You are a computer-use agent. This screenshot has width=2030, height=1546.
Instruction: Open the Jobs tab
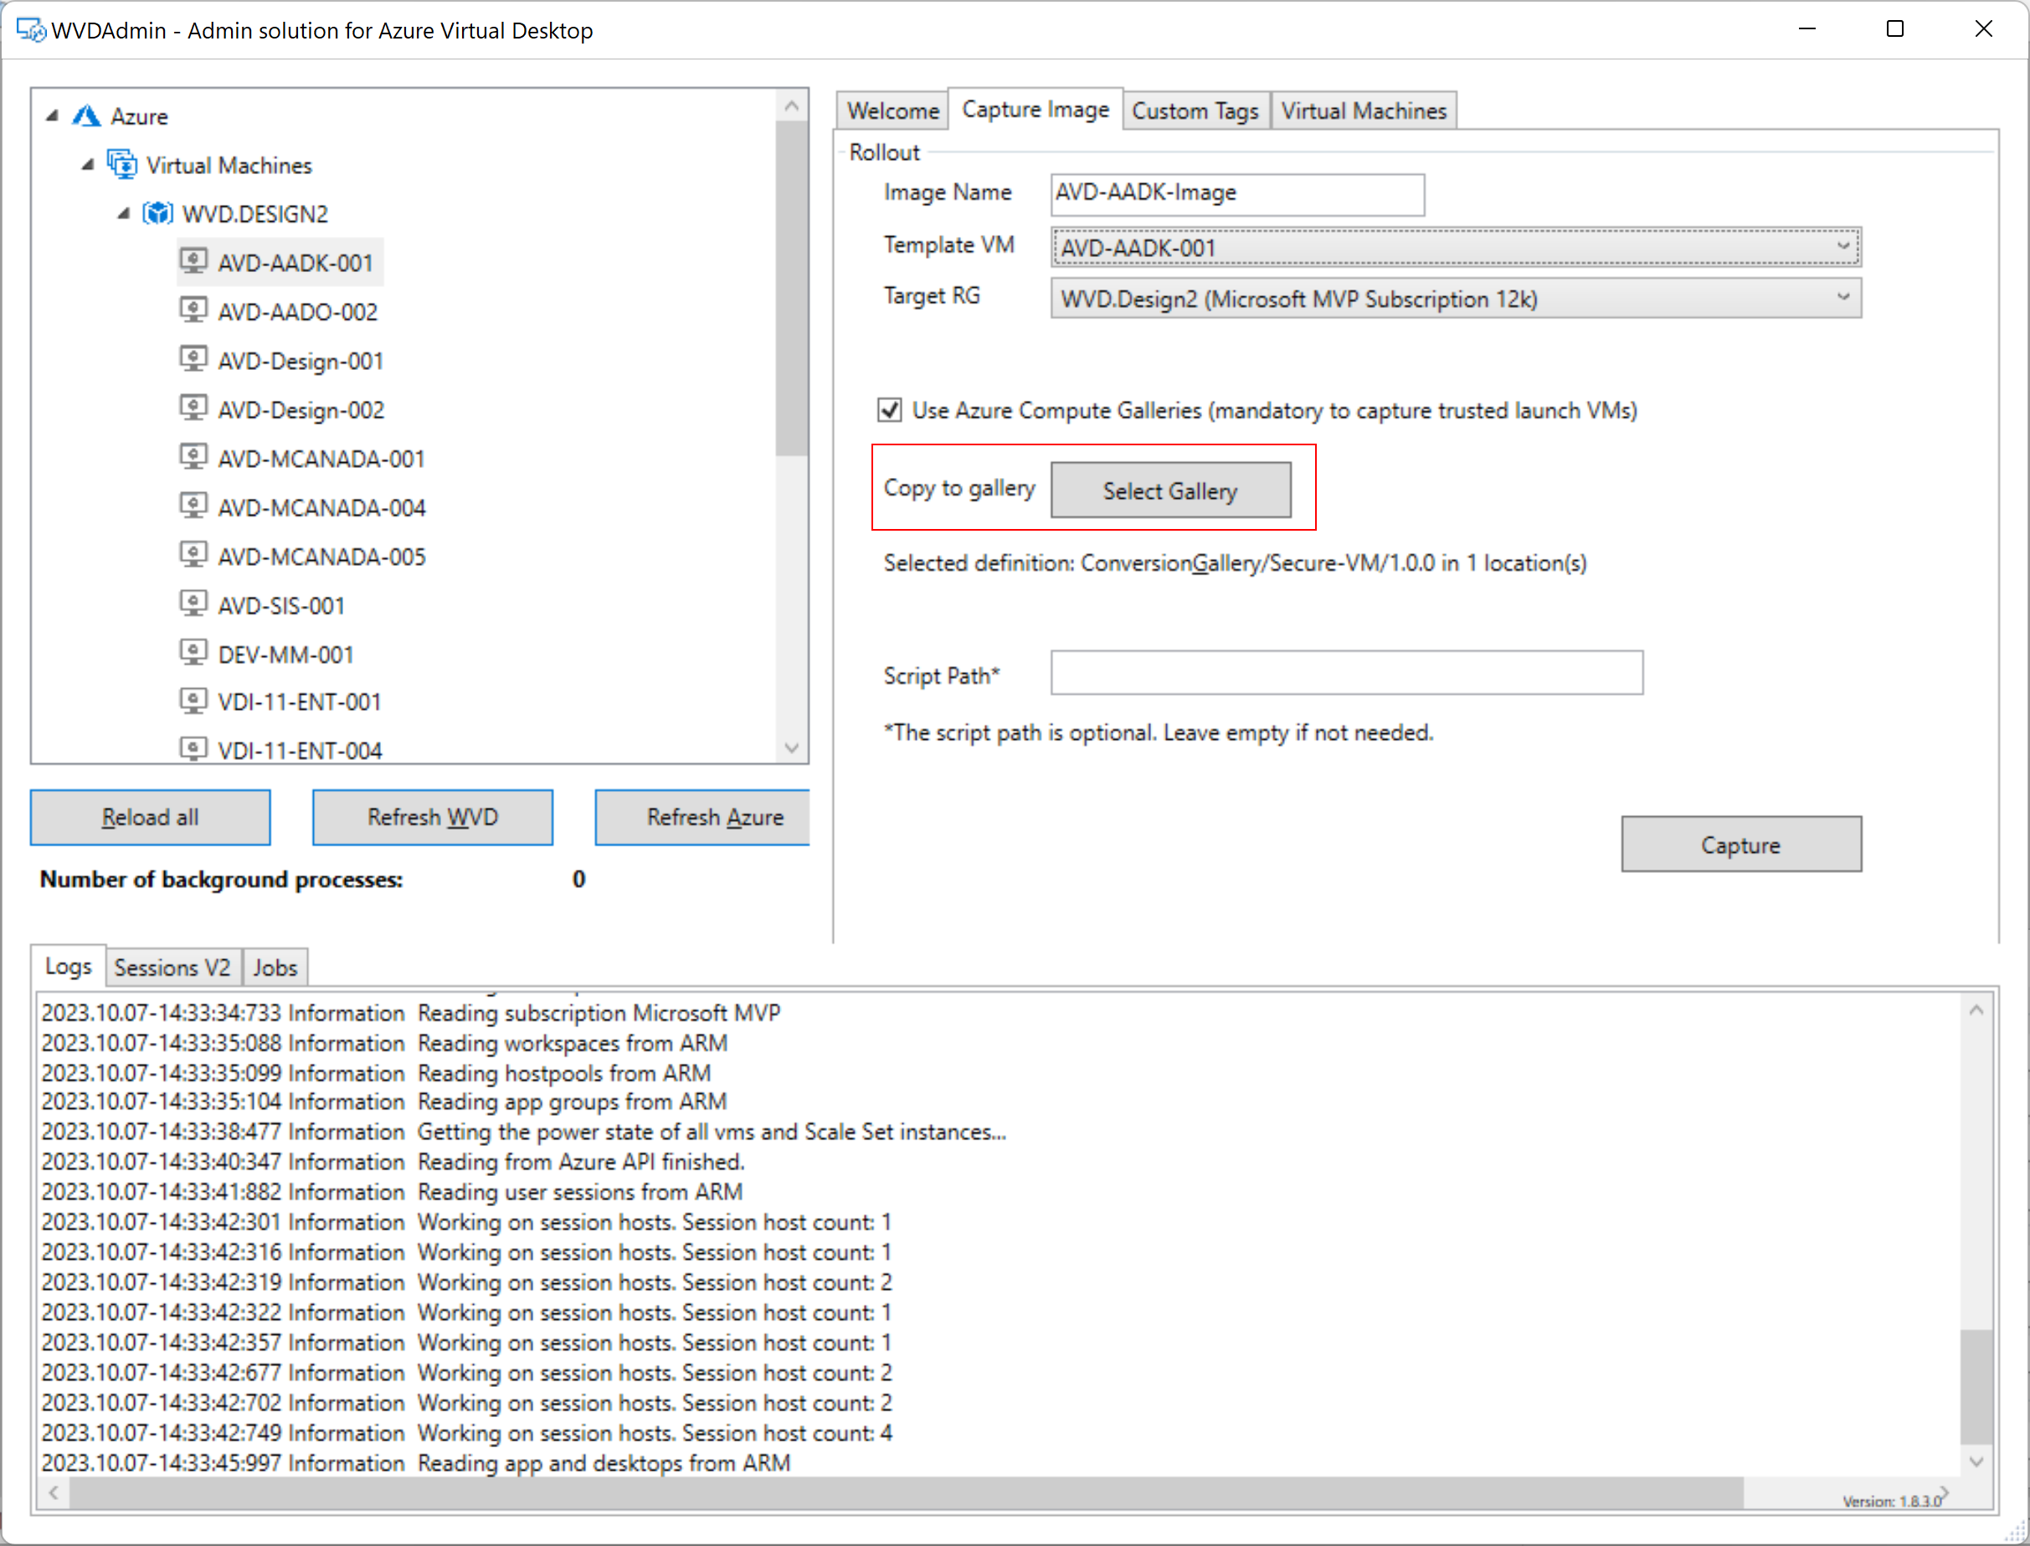click(275, 967)
